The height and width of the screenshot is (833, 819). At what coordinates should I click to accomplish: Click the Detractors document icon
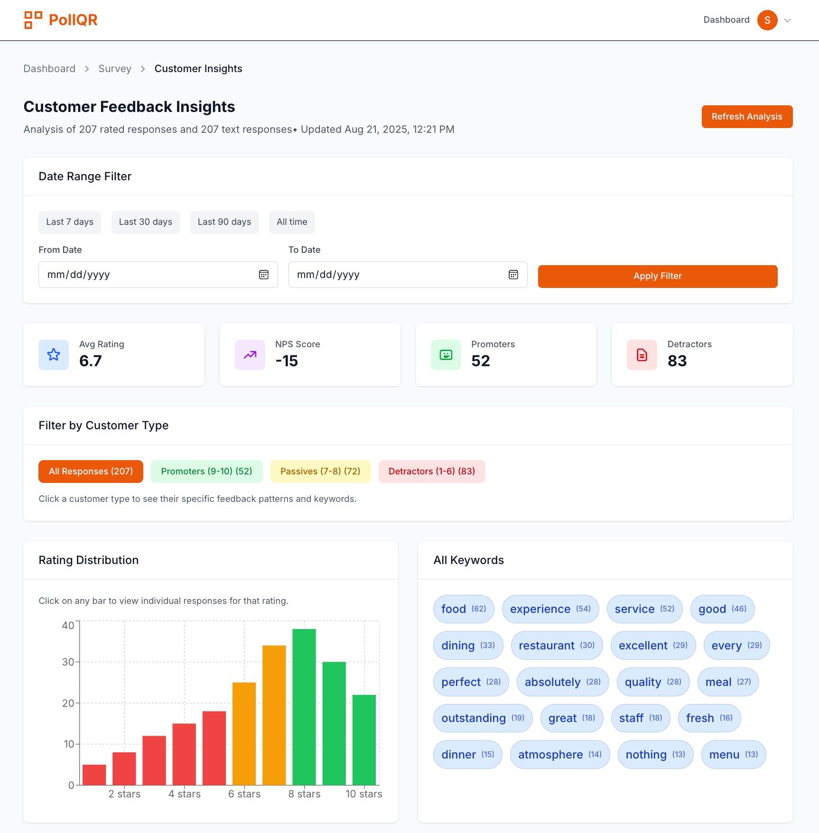tap(642, 354)
